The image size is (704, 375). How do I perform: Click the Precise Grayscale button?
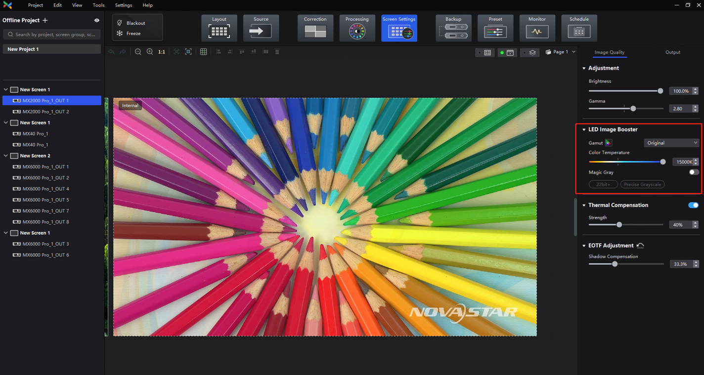click(642, 184)
